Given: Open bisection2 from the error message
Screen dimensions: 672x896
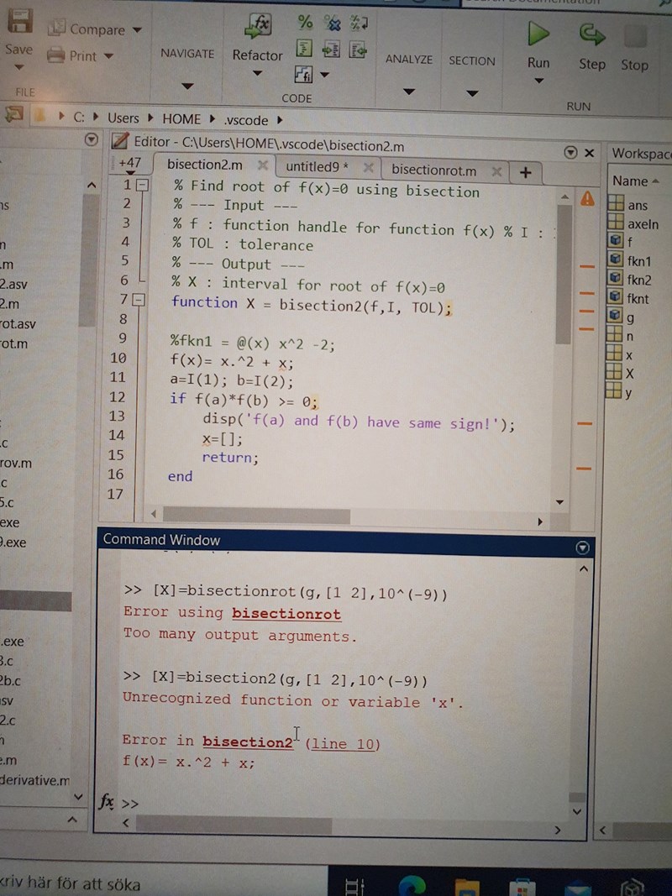Looking at the screenshot, I should [x=248, y=741].
